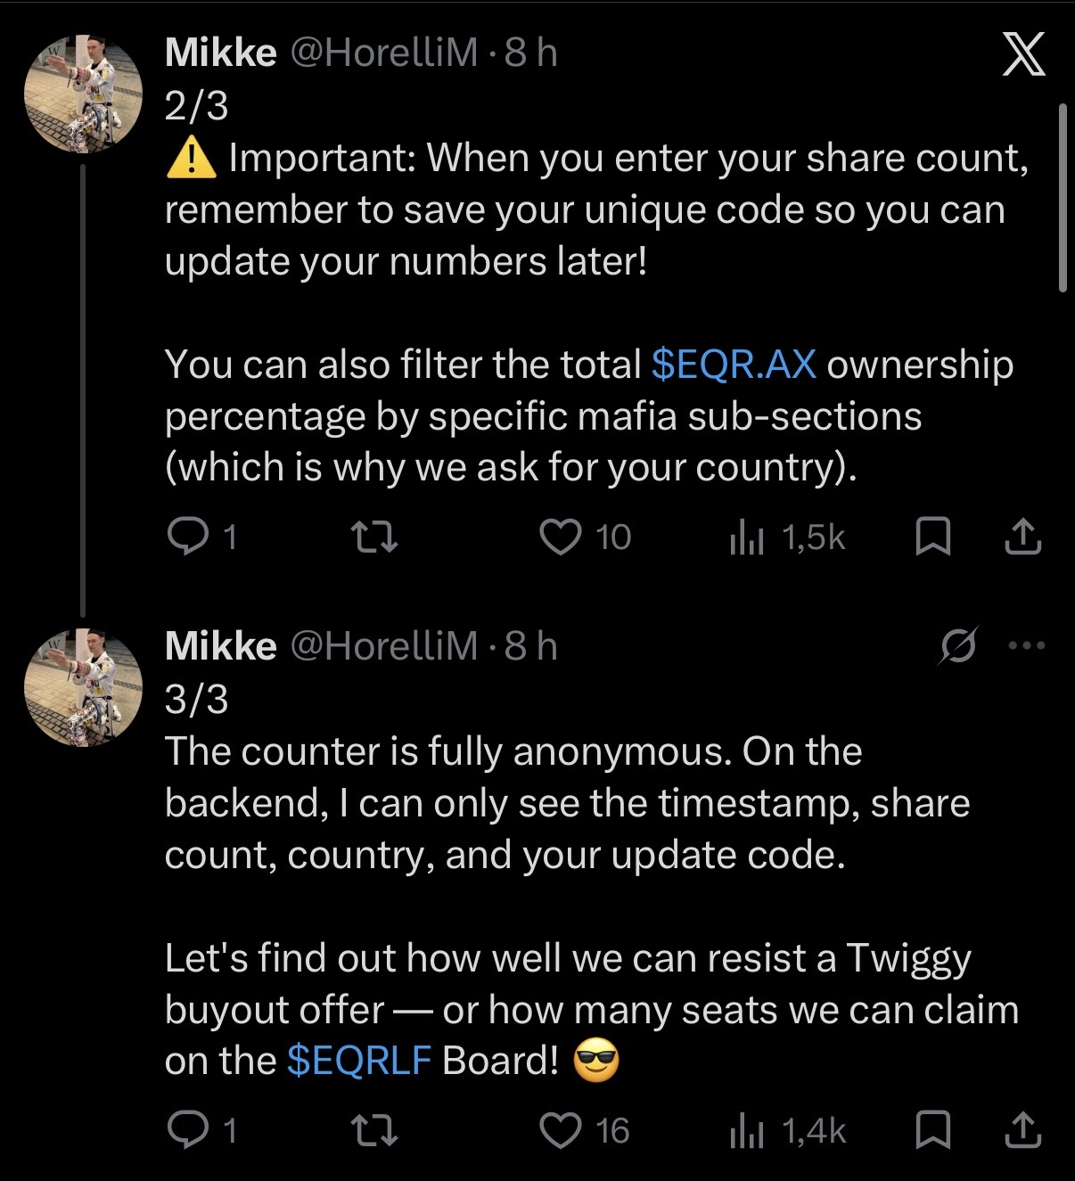The image size is (1075, 1181).
Task: Retweet the 2/3 tweet
Action: (x=373, y=537)
